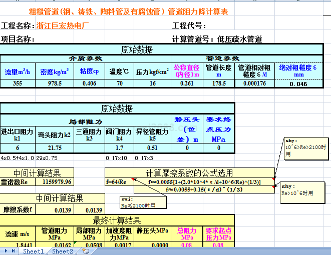The image size is (331, 255).
Task: Switch to the Sheet2 tab
Action: tap(62, 251)
